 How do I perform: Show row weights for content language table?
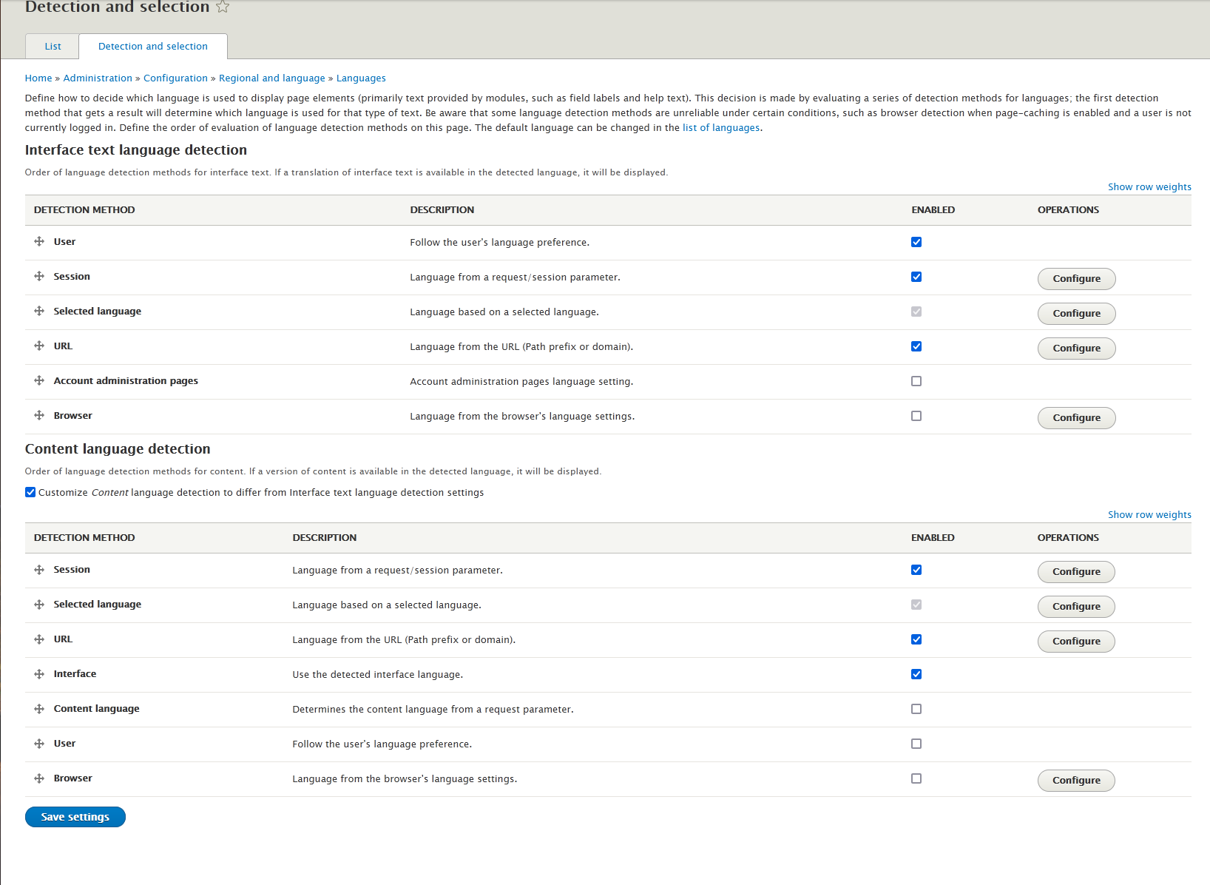click(x=1149, y=515)
